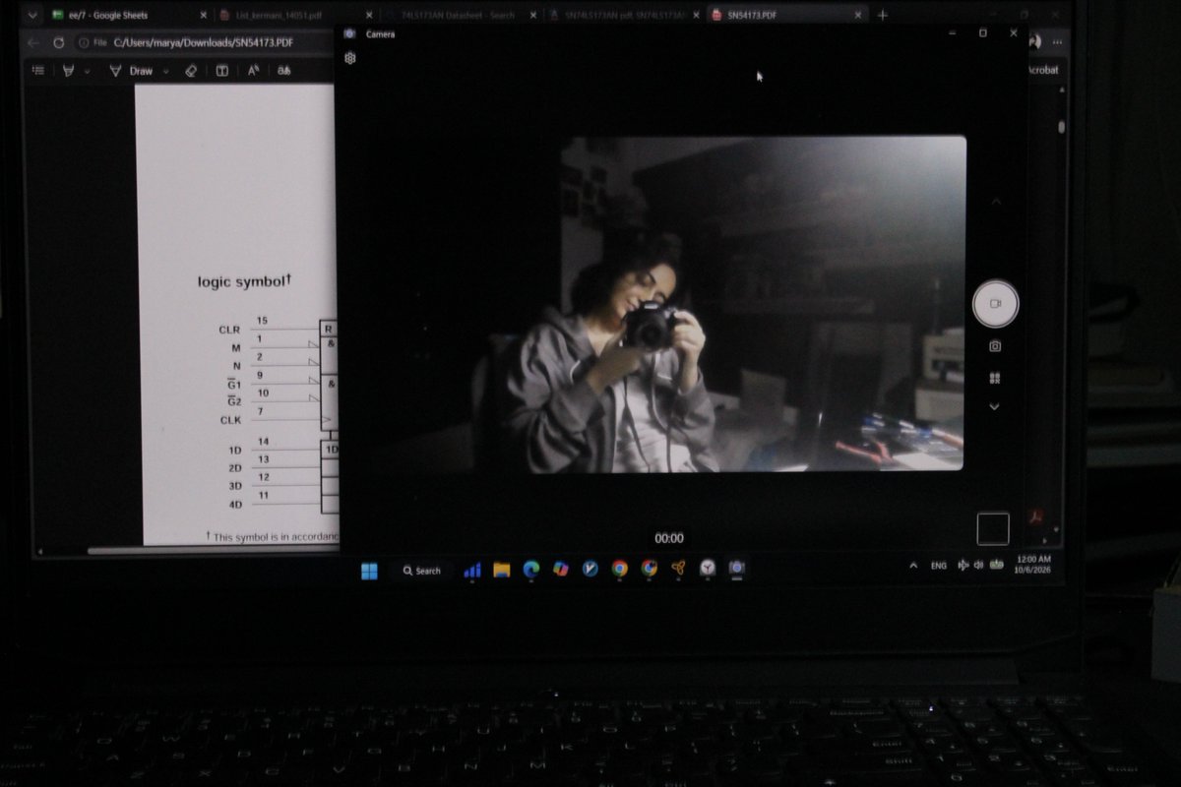1181x787 pixels.
Task: Select the highlighter tool in PDF toolbar
Action: [x=69, y=71]
